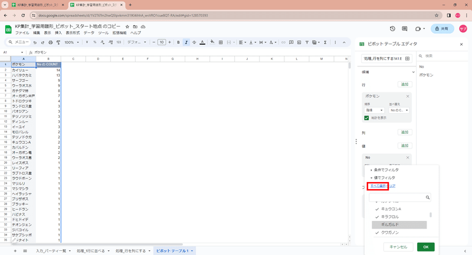Confirm filter with OK button

(425, 247)
